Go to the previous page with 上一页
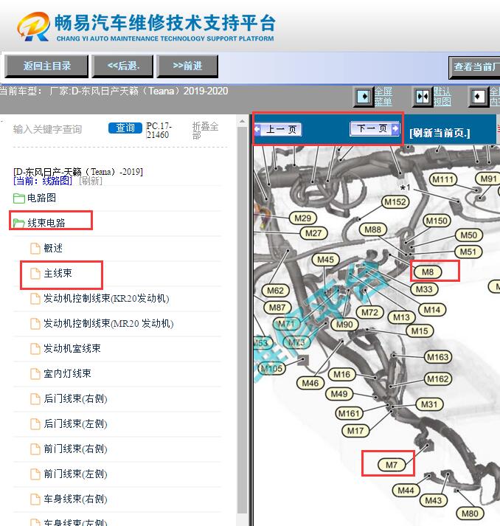This screenshot has width=500, height=526. coord(278,129)
